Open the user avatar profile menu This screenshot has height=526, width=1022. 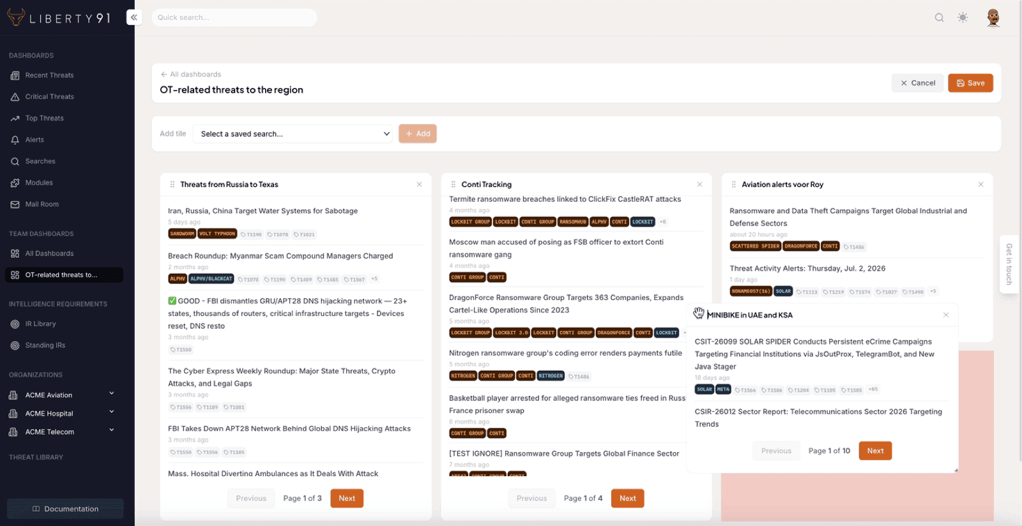[993, 17]
